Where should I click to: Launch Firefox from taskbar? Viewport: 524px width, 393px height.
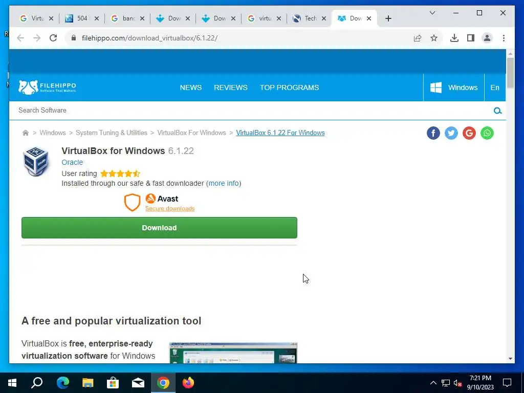[188, 383]
